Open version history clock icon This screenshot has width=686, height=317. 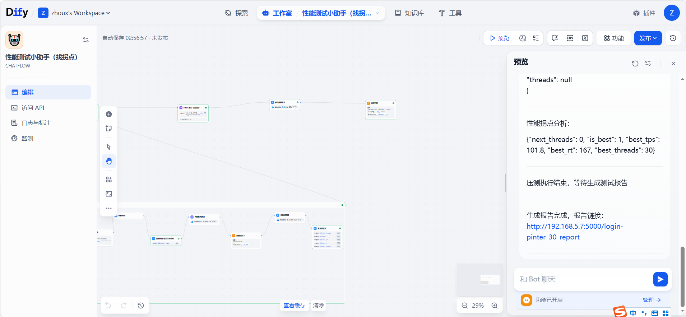(673, 38)
